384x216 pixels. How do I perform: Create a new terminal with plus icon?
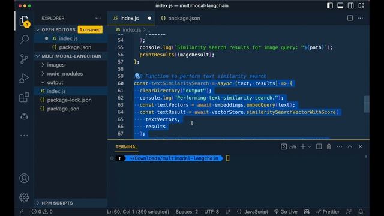[303, 146]
